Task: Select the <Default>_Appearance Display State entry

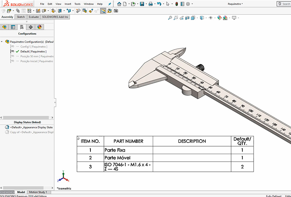Action: coord(31,127)
